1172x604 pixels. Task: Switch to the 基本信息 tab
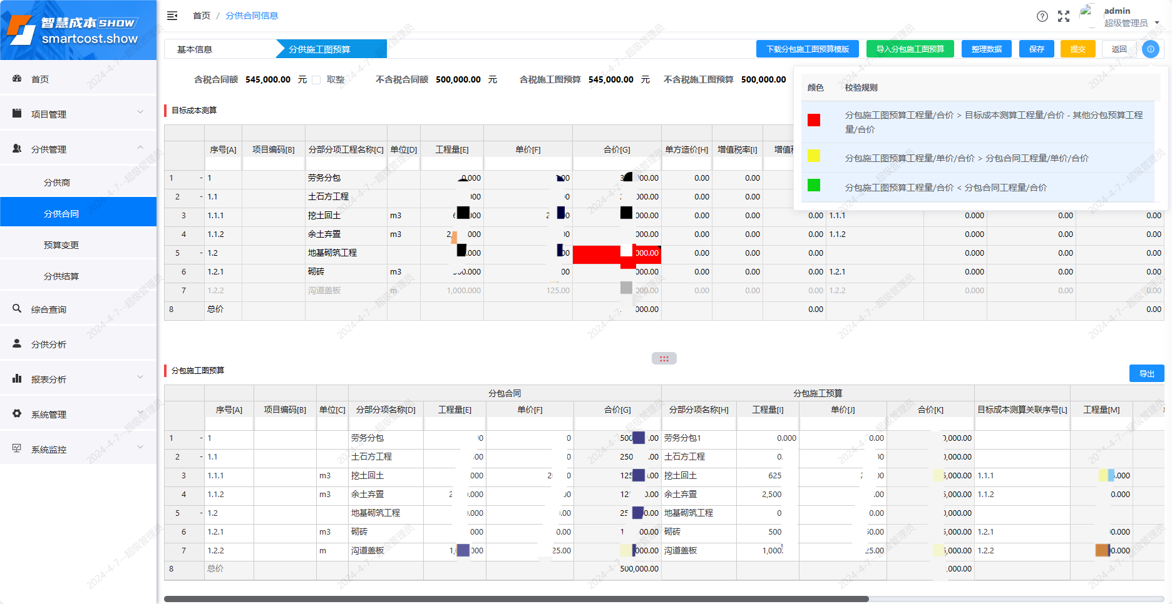195,49
